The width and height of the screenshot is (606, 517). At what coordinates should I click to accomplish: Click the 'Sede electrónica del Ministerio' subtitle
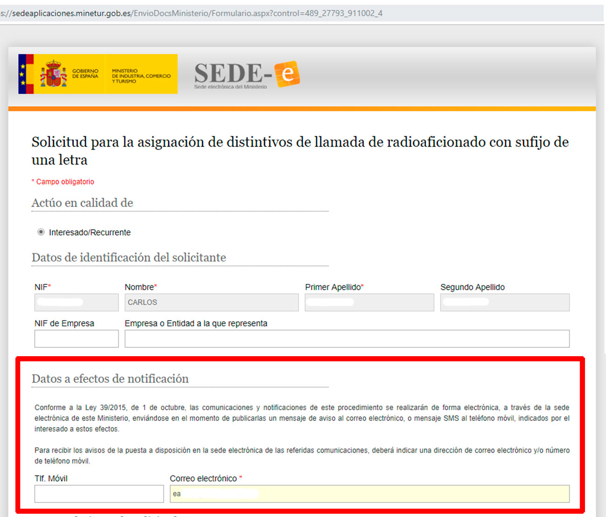(x=230, y=87)
